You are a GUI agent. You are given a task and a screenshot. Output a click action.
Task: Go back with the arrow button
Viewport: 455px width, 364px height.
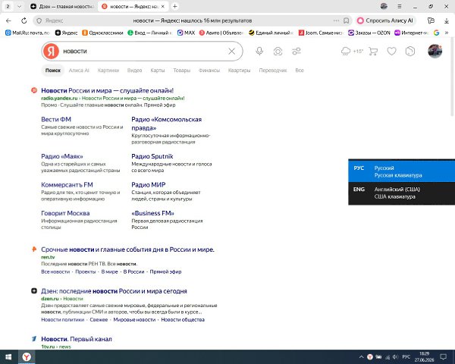coord(8,20)
